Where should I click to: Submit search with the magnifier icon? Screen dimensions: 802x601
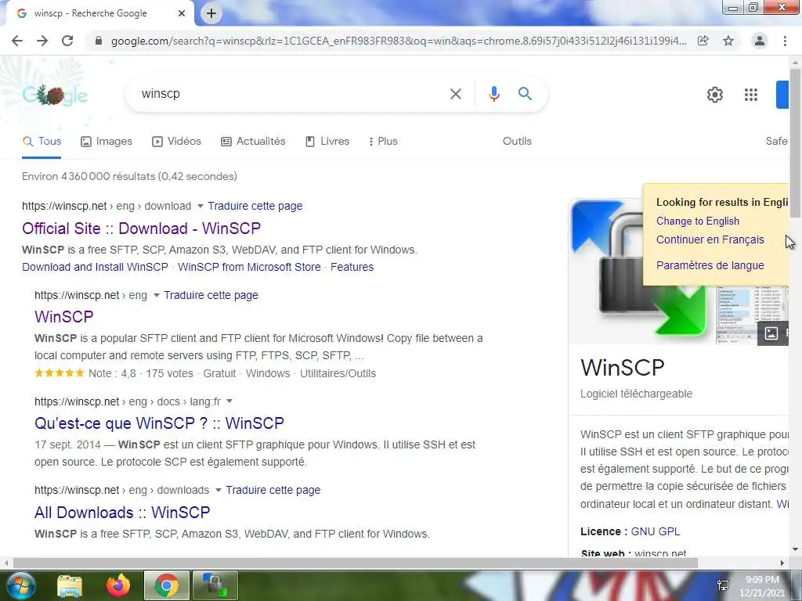[x=526, y=94]
